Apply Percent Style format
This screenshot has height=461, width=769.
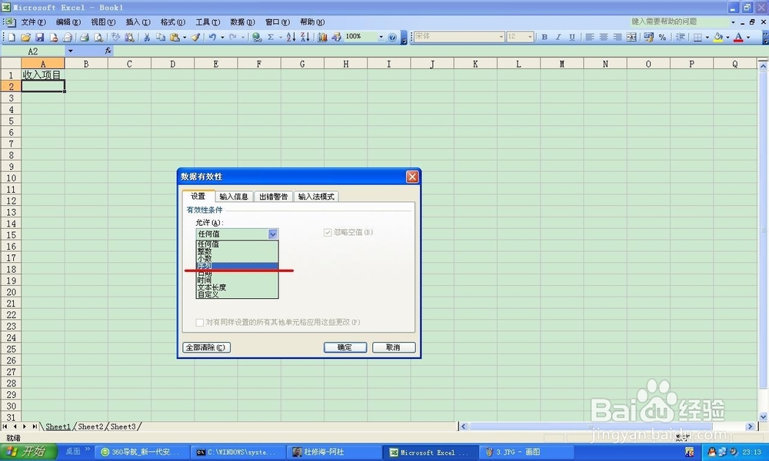(662, 37)
